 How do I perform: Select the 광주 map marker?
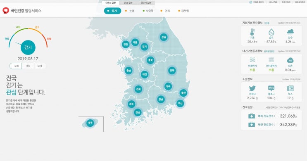131,104
